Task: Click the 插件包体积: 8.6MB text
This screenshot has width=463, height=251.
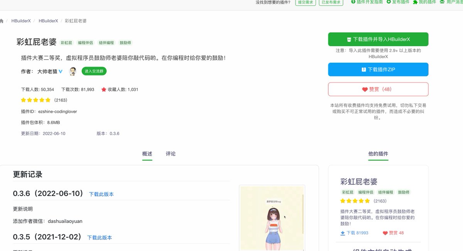Action: 41,122
